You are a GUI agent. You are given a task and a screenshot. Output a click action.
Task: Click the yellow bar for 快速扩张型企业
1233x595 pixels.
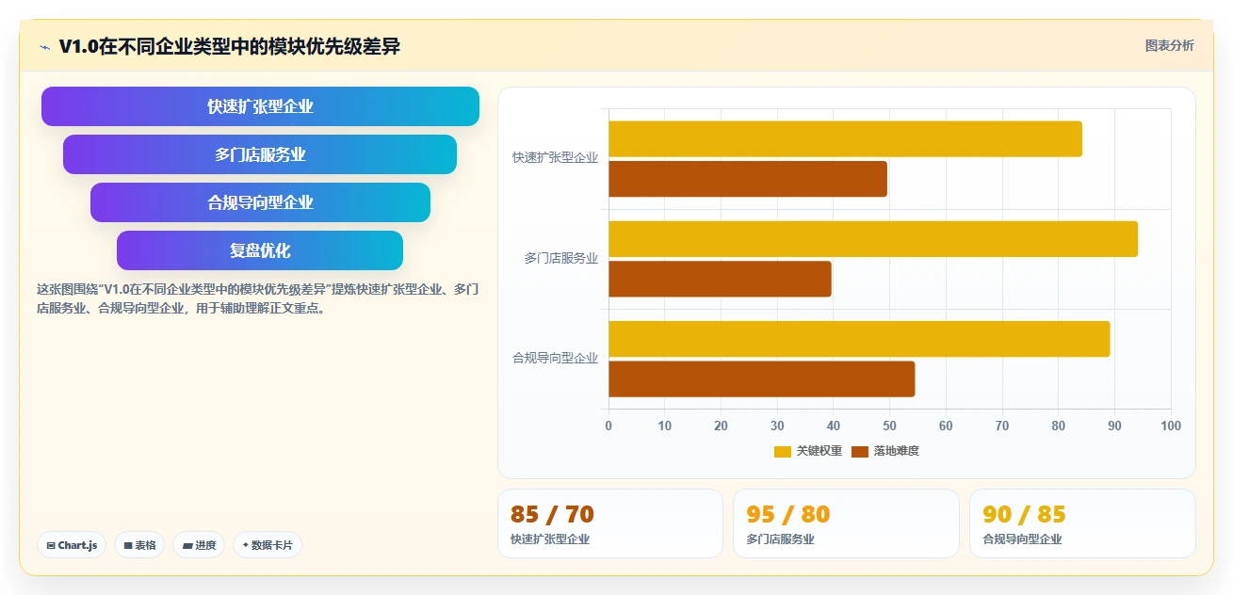pyautogui.click(x=845, y=139)
